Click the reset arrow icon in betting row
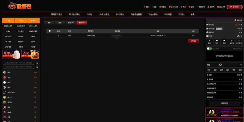 (x=220, y=65)
